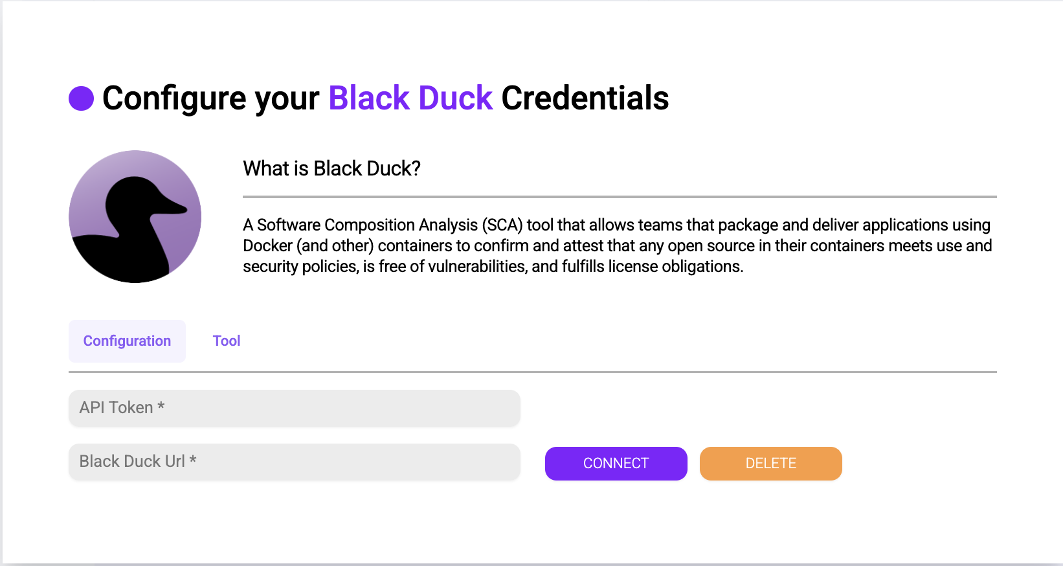
Task: Click the "What is Black Duck?" heading
Action: 331,168
